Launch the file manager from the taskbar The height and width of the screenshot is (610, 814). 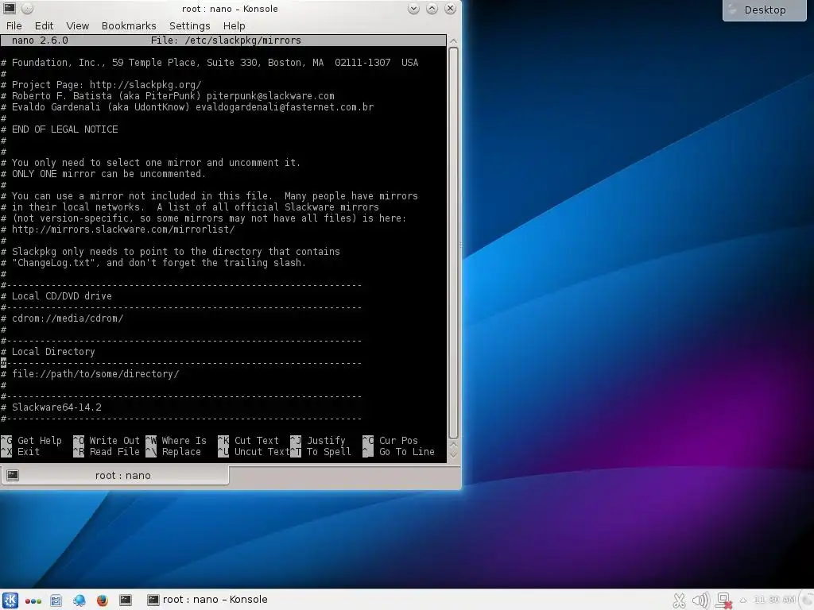point(56,600)
